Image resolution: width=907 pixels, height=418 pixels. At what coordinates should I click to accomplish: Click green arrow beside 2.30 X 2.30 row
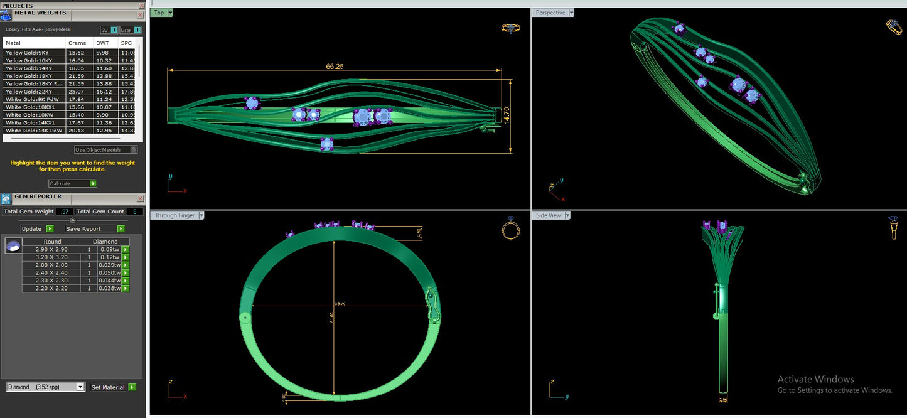point(126,281)
